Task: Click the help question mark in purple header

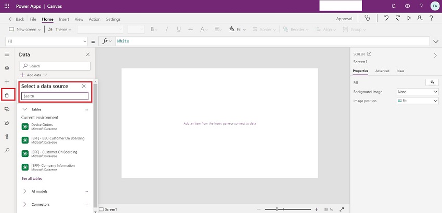Action: click(421, 6)
